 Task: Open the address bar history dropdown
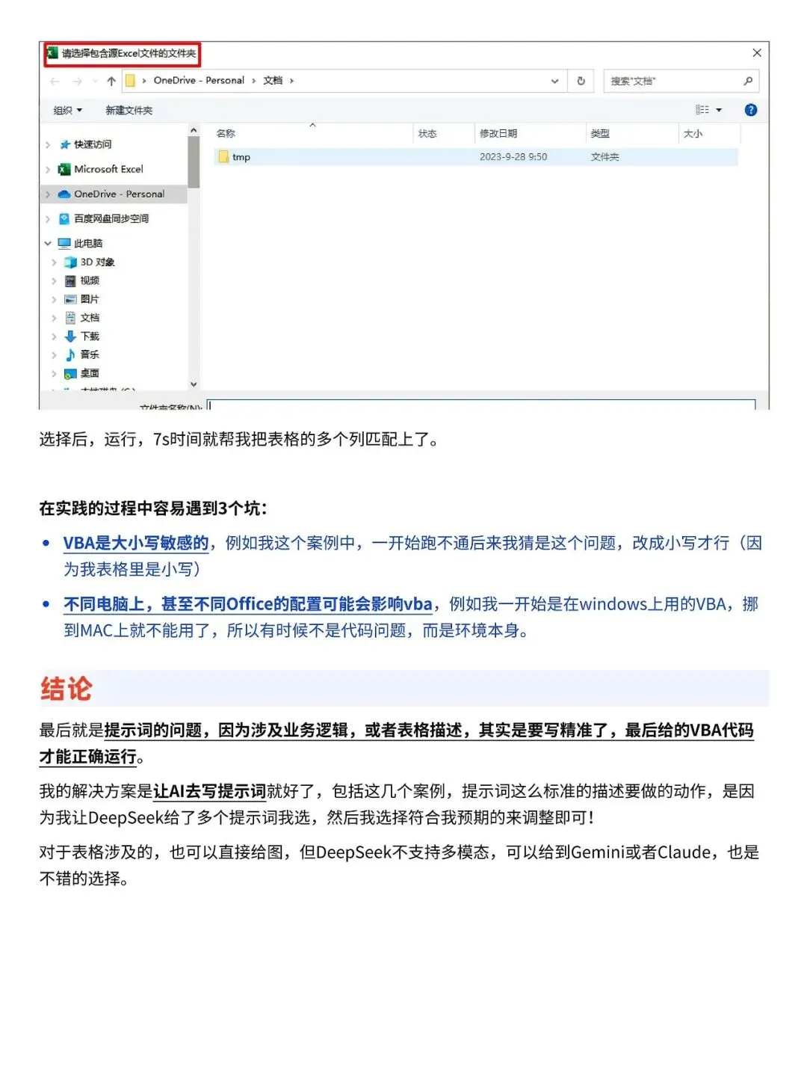coord(554,81)
